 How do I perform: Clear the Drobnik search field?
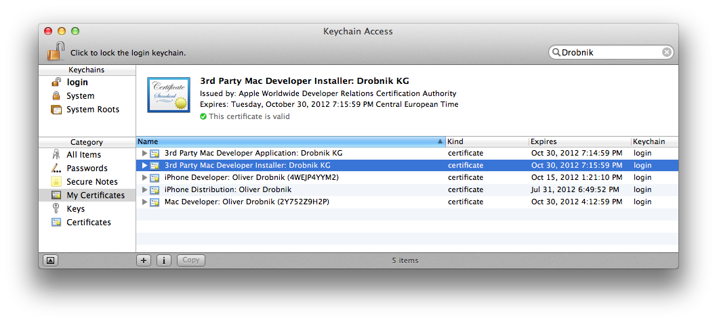[667, 53]
